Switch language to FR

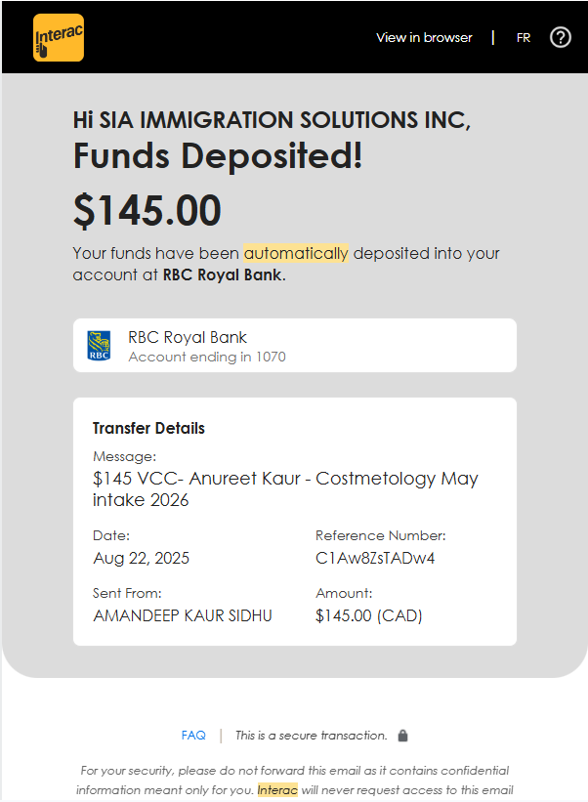pyautogui.click(x=524, y=37)
